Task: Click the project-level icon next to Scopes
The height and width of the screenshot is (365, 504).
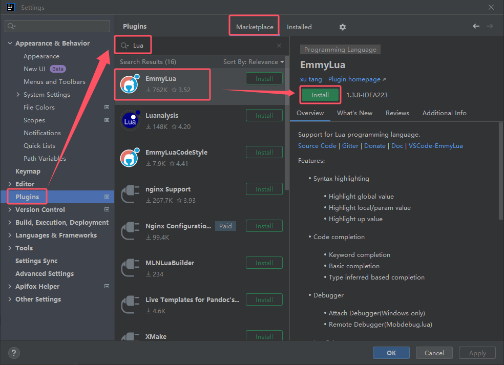Action: pos(107,120)
